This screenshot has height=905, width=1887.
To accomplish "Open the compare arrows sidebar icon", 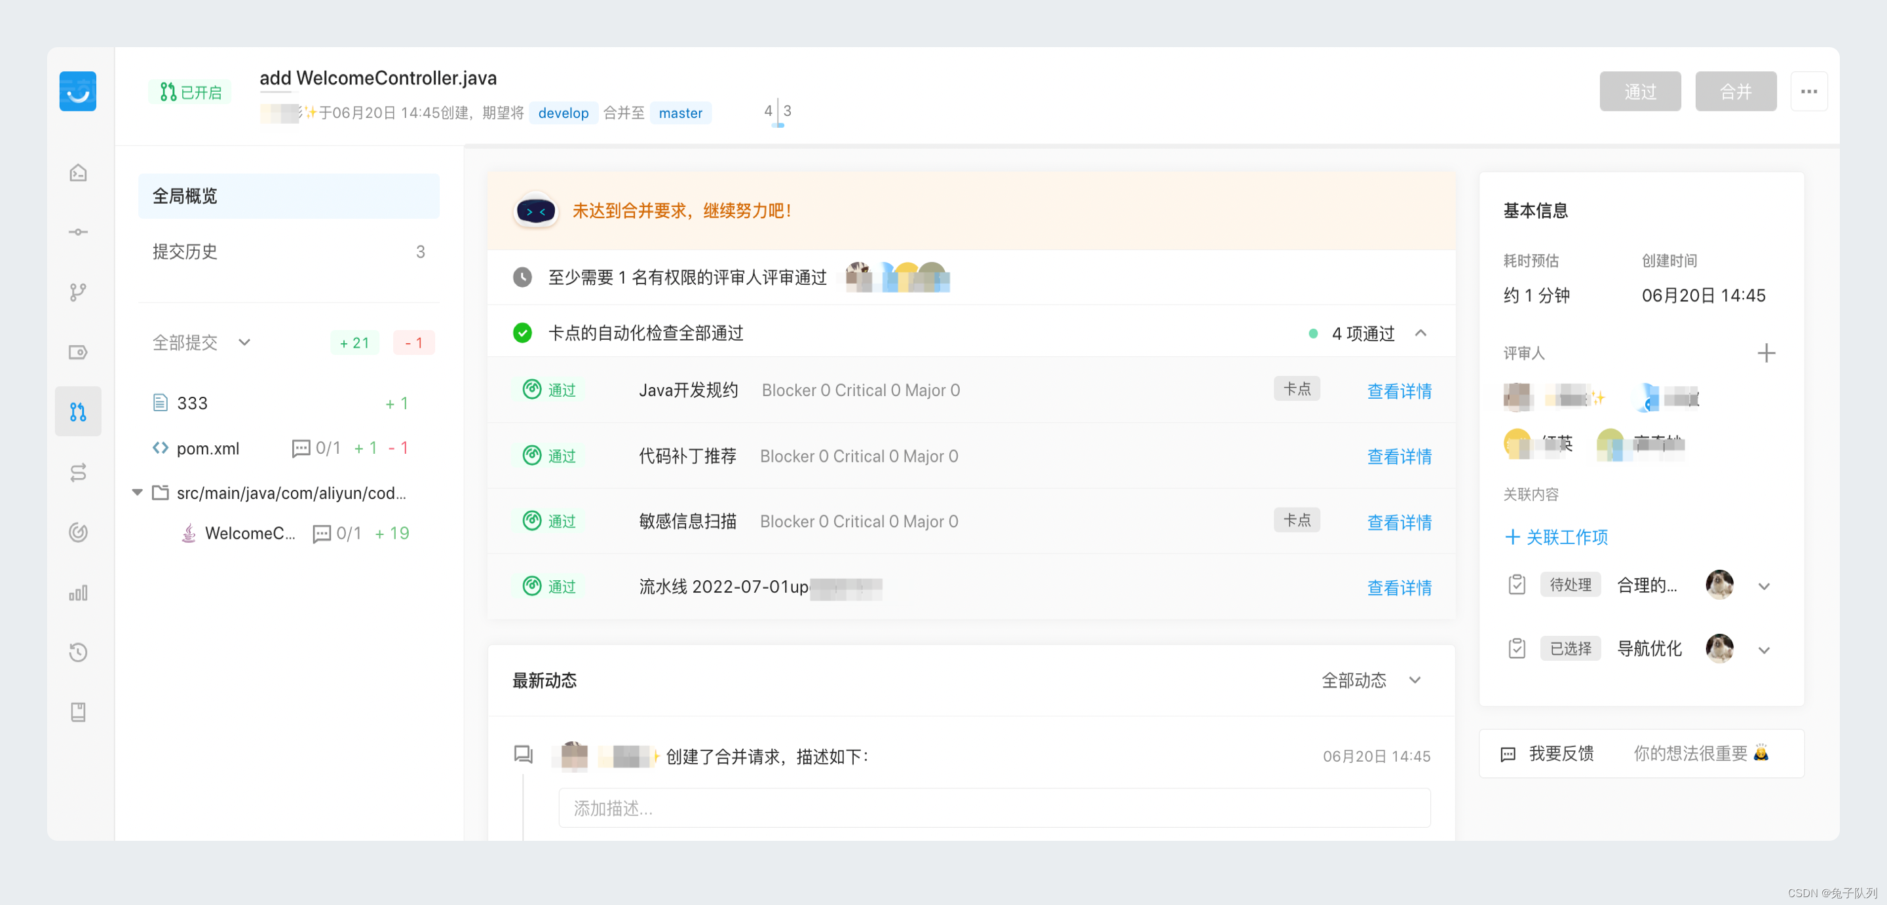I will (x=79, y=472).
